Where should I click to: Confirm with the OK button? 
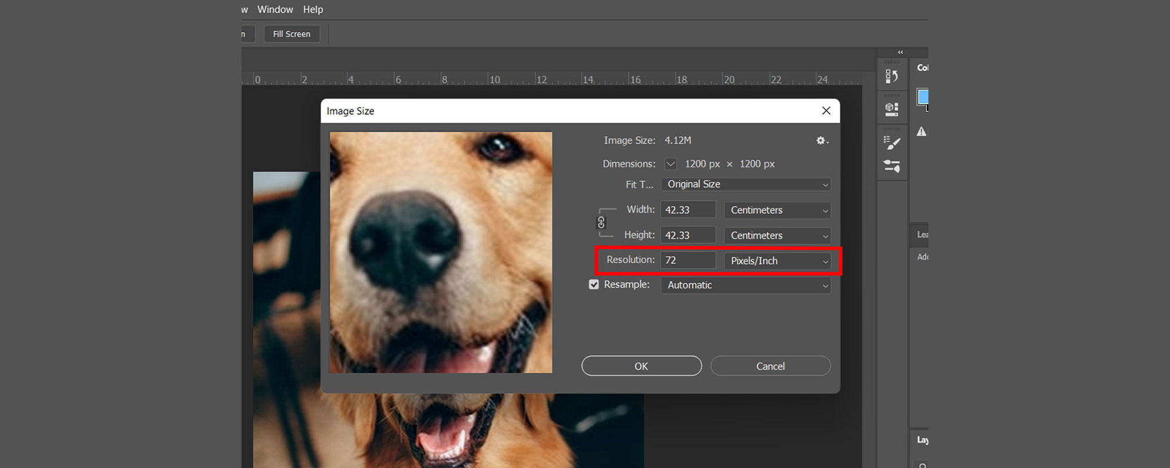click(641, 366)
